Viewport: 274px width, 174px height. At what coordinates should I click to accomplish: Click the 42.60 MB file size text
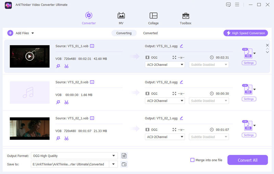tap(100, 59)
